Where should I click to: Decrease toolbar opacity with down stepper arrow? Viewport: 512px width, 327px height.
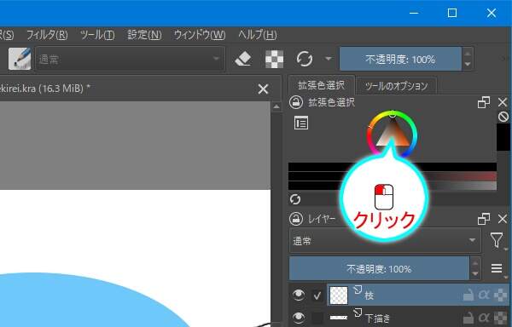468,65
